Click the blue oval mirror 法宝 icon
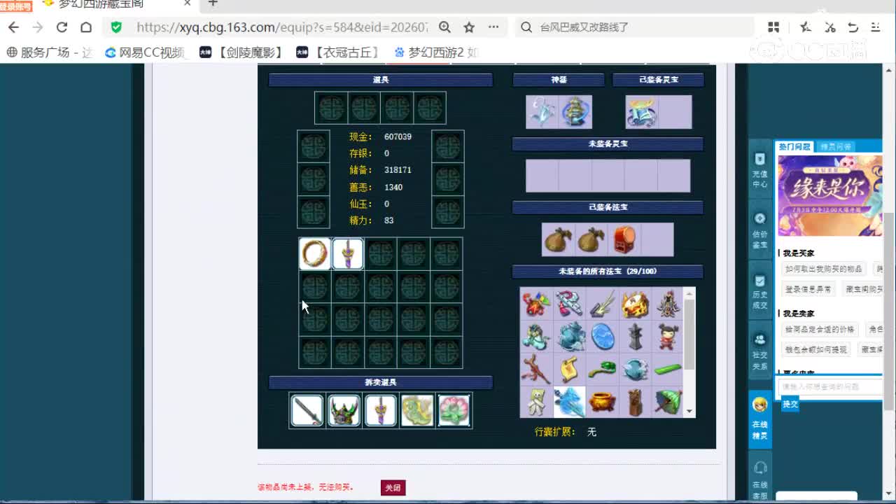Screen dimensions: 896x504 point(603,337)
